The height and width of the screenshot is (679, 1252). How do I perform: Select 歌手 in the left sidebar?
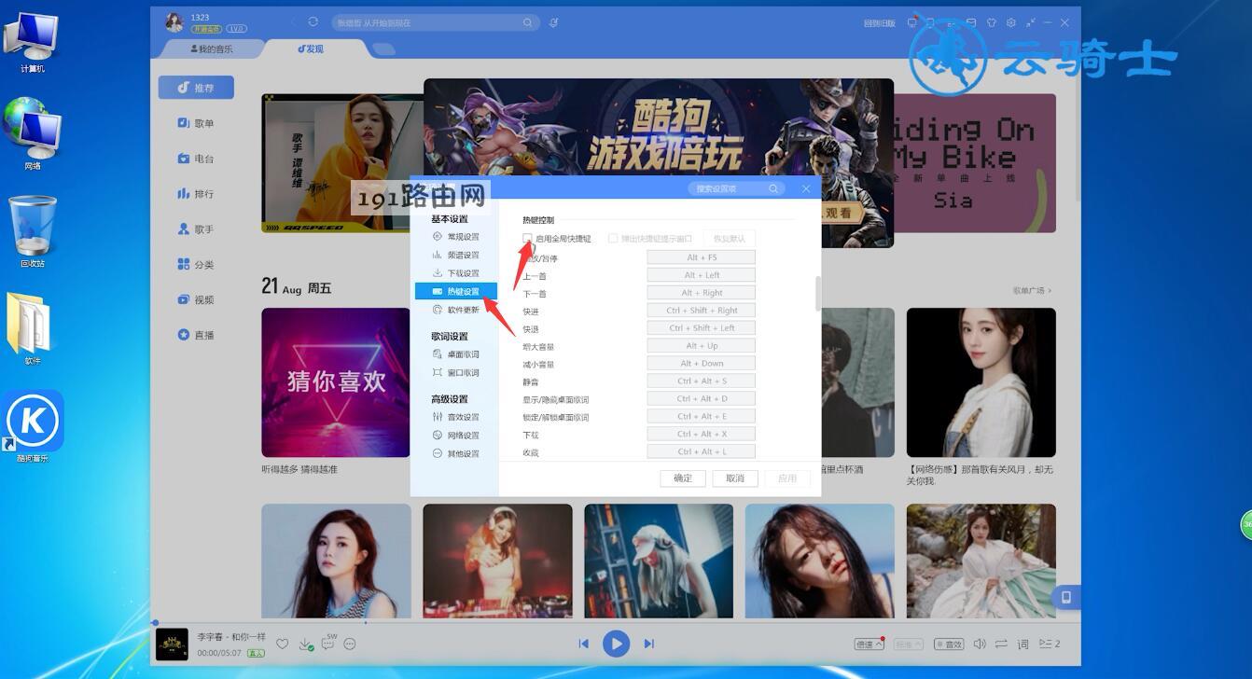tap(196, 229)
